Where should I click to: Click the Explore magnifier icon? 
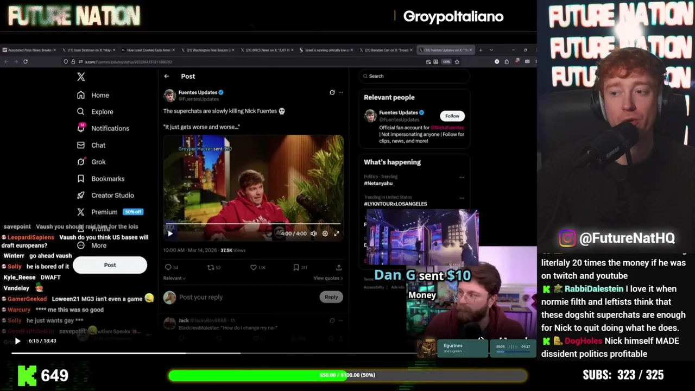click(x=81, y=112)
